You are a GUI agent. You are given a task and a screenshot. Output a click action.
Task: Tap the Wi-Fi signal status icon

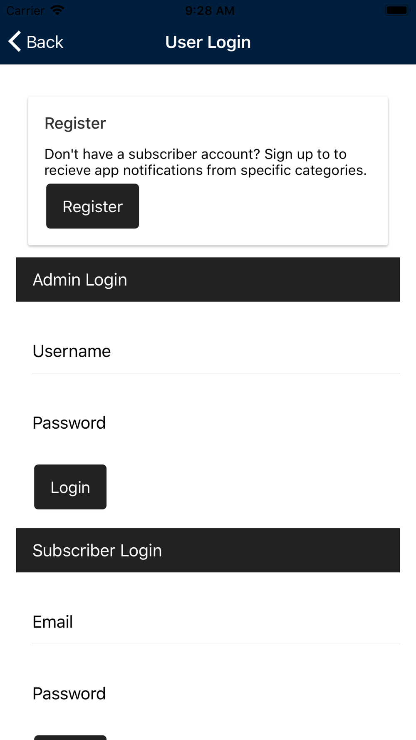coord(57,10)
